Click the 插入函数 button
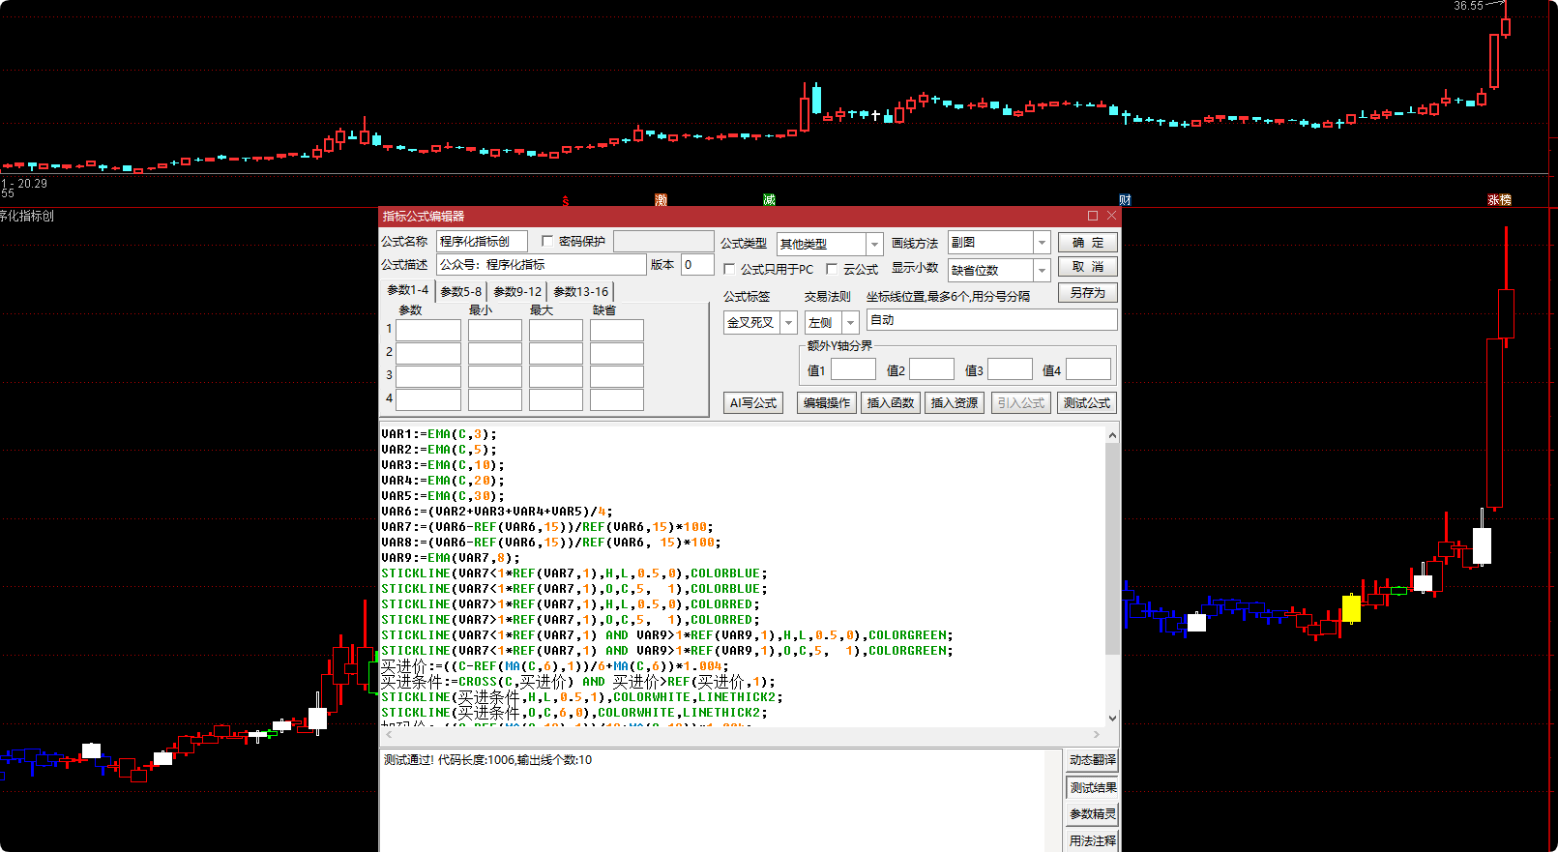This screenshot has height=852, width=1558. click(x=890, y=403)
